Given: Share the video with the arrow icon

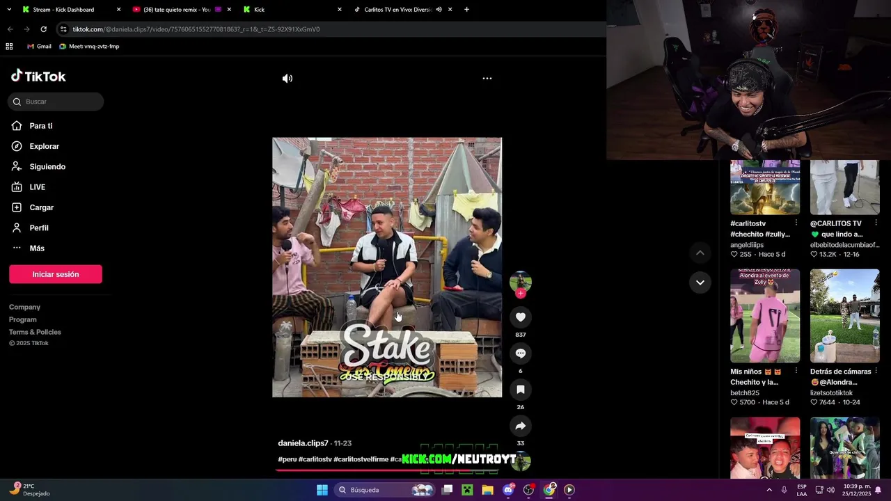Looking at the screenshot, I should pos(520,426).
